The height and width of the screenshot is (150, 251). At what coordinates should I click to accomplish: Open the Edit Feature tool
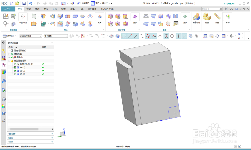click(x=196, y=18)
